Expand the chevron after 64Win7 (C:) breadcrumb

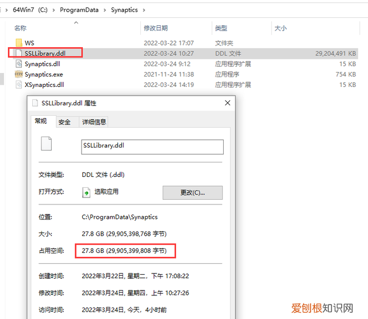(x=53, y=10)
